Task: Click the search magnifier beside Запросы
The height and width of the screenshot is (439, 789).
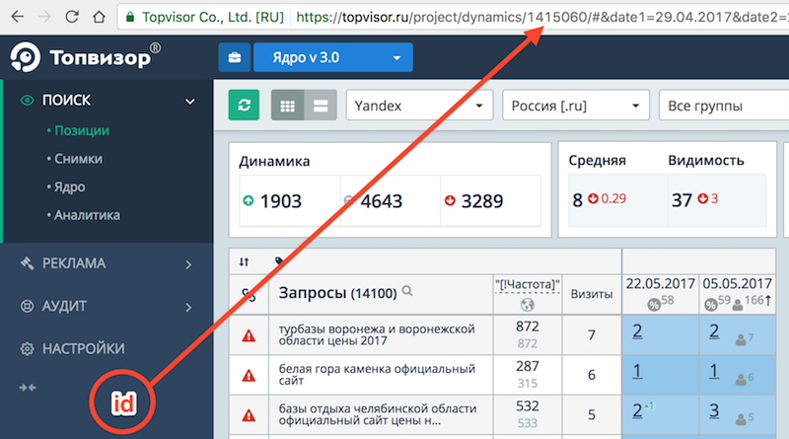Action: tap(407, 292)
